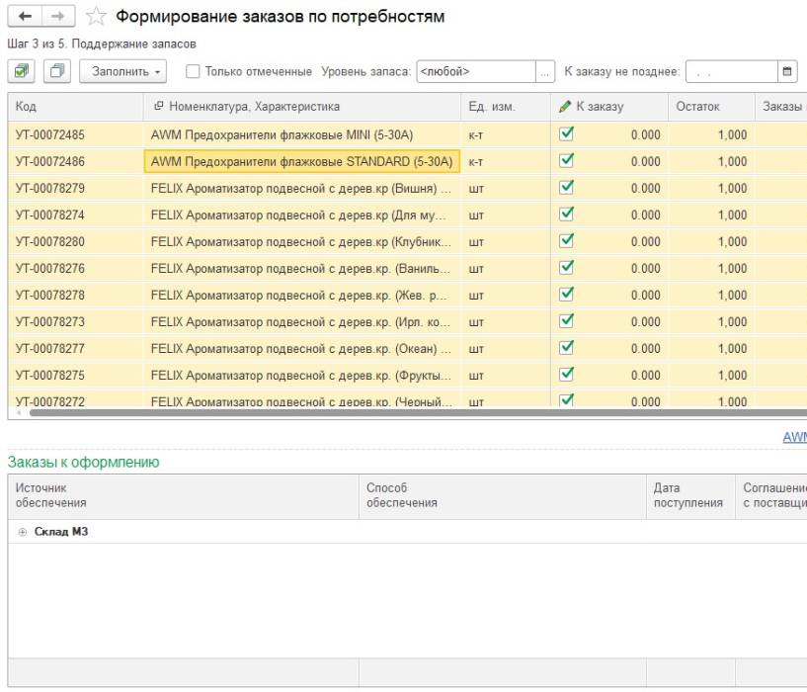This screenshot has width=807, height=692.
Task: Click the pencil icon in К заказу header
Action: (x=565, y=107)
